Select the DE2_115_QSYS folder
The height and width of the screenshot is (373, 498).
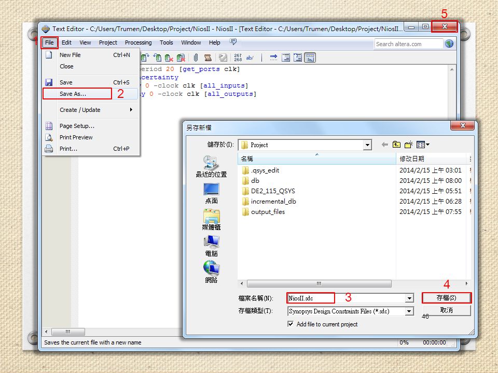click(269, 191)
